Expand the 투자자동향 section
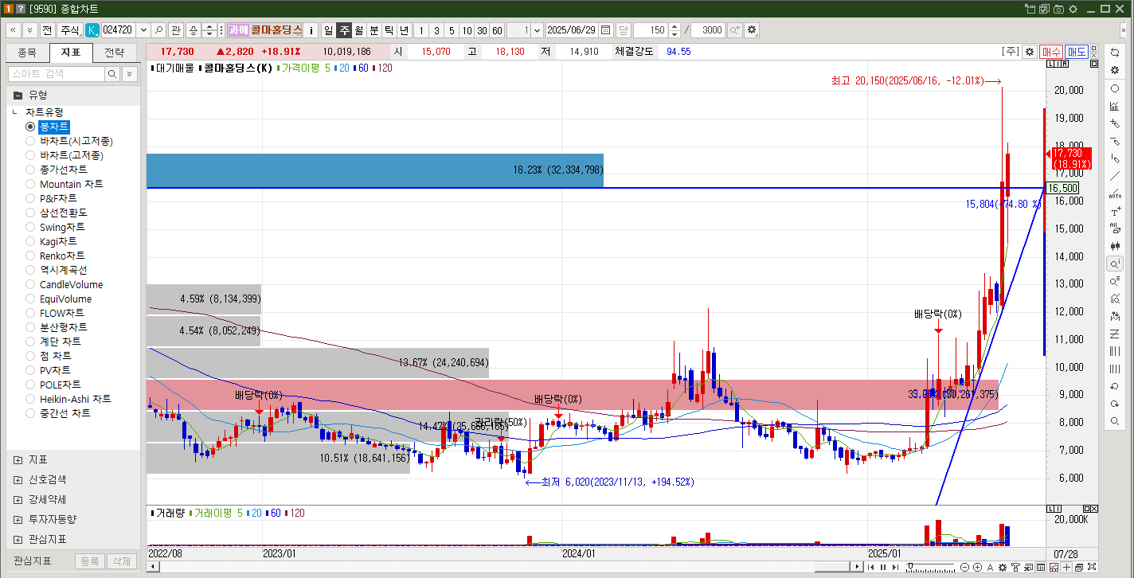This screenshot has width=1134, height=578. click(x=18, y=519)
